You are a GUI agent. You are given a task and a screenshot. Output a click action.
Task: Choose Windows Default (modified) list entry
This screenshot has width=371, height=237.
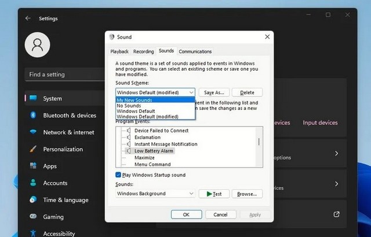155,117
